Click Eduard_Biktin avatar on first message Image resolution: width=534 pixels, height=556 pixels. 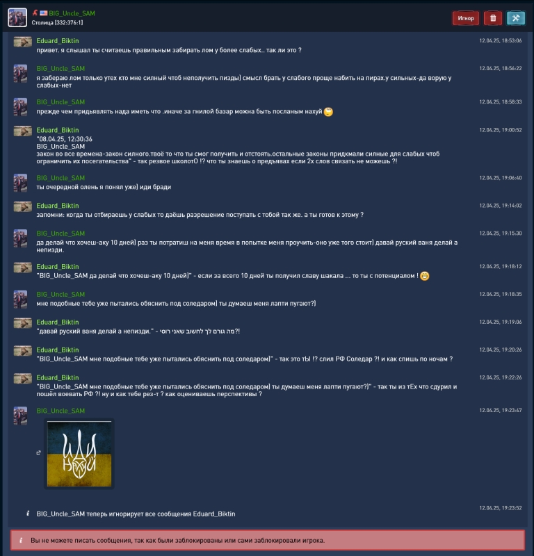tap(23, 42)
